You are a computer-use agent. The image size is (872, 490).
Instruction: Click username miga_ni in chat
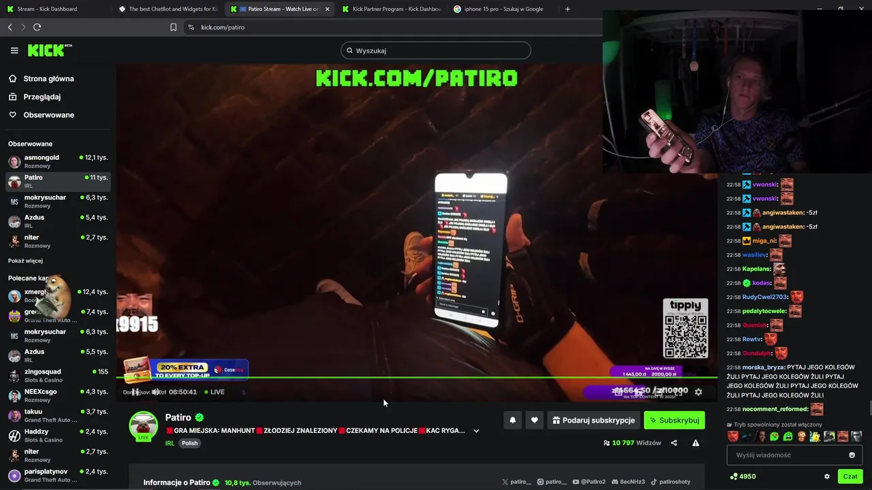click(764, 241)
